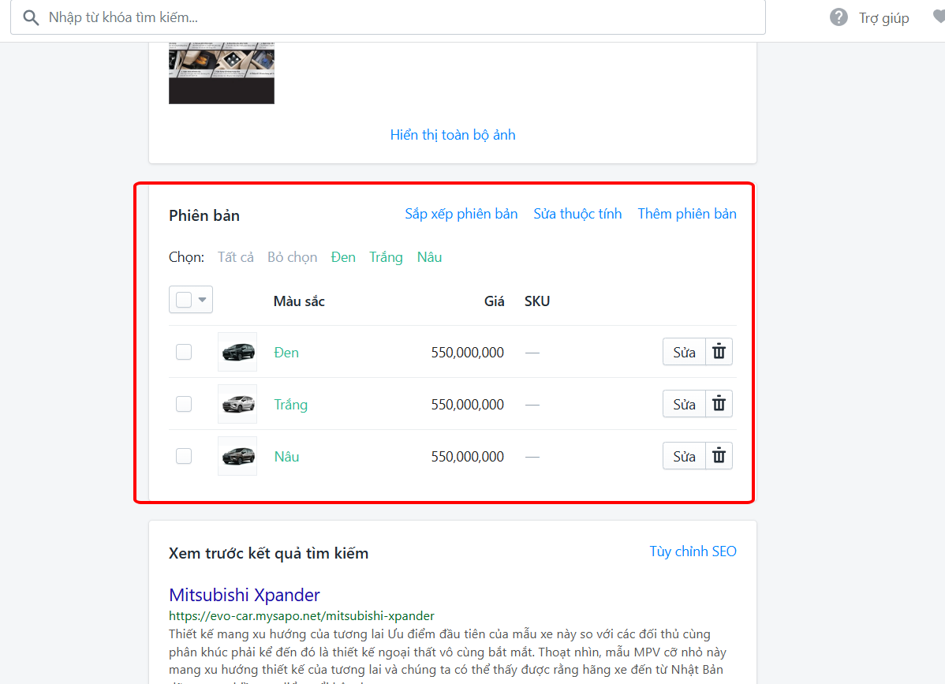Open the Trắng variant name link
The image size is (945, 684).
coord(290,405)
